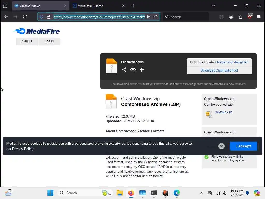This screenshot has height=199, width=265.
Task: Open tracking protection shield icon
Action: 41,17
